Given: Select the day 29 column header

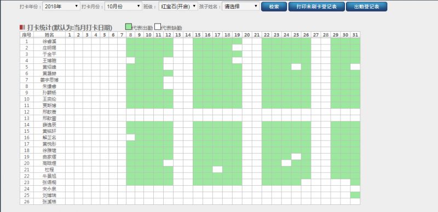Looking at the screenshot, I should tap(336, 35).
